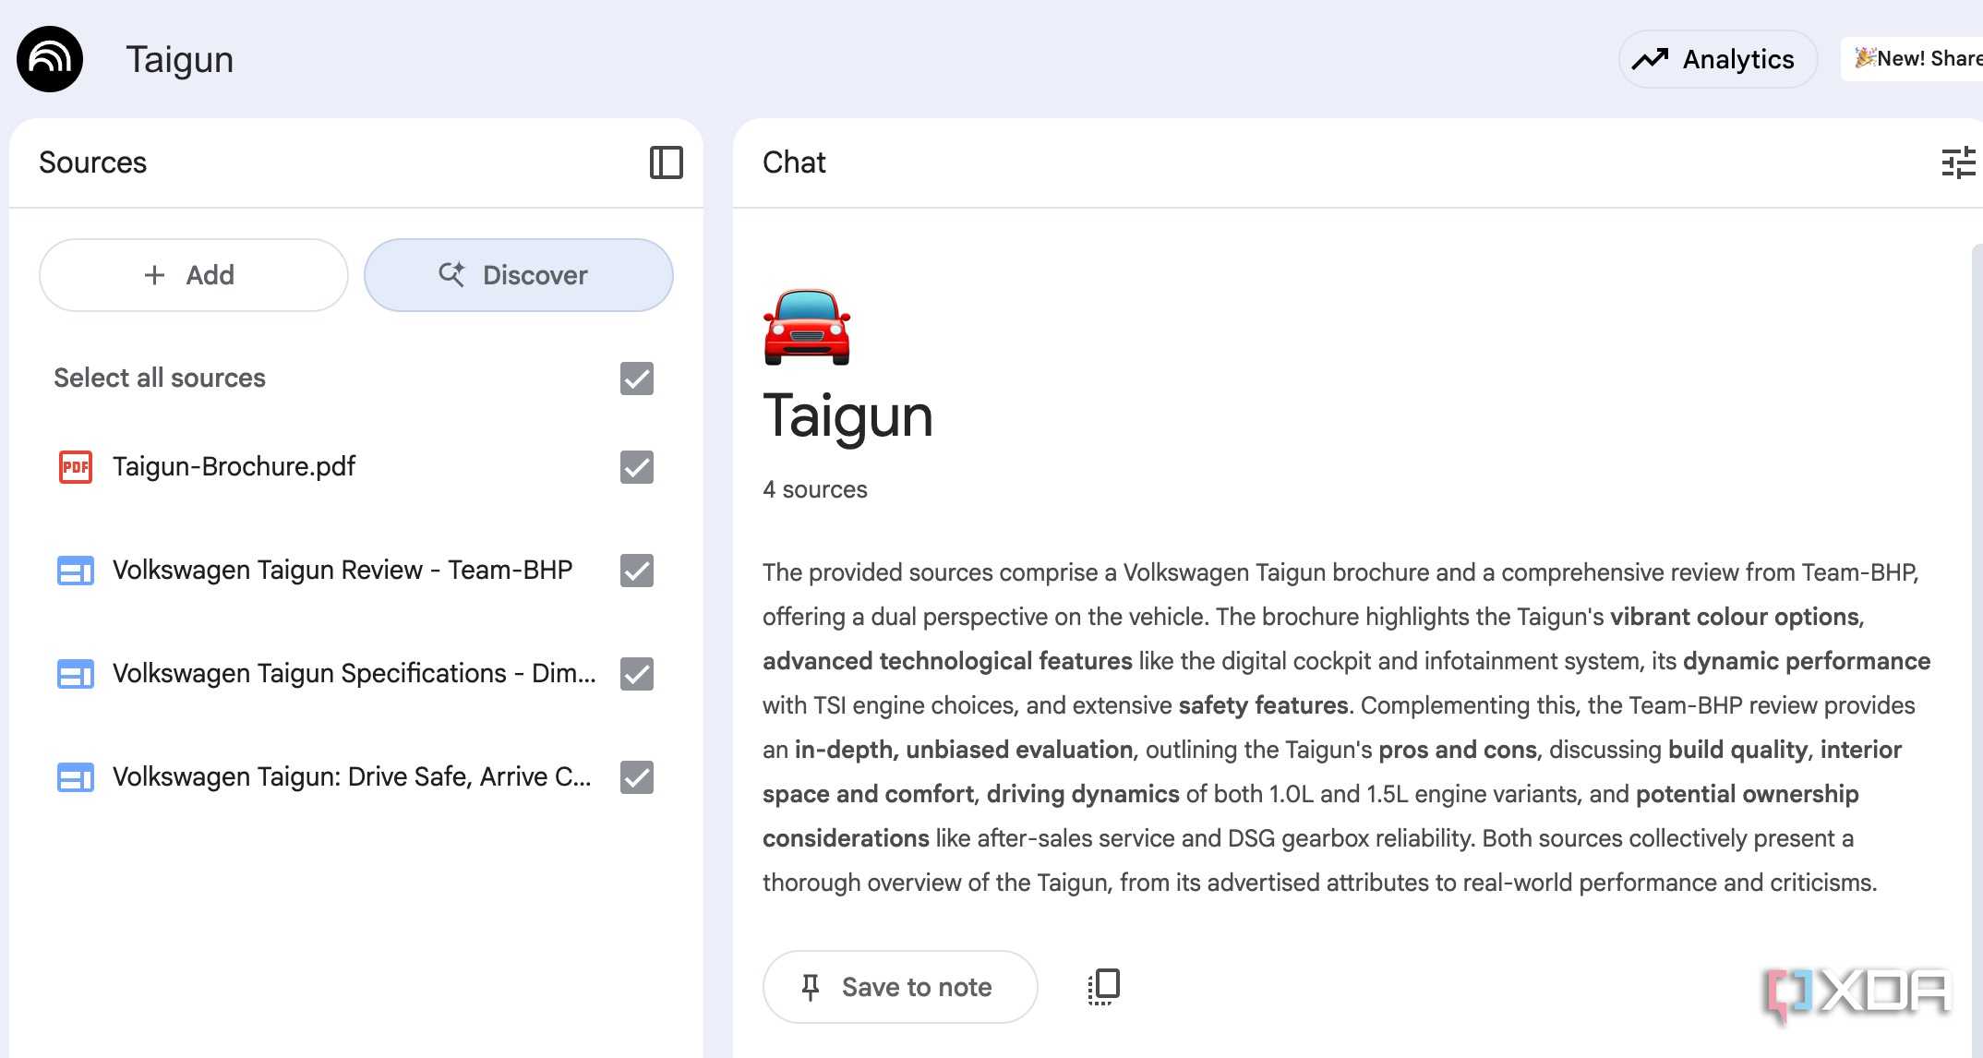Screen dimensions: 1983x1058
Task: Open Volkswagen Taigun Review - Team-BHP source
Action: tap(343, 571)
